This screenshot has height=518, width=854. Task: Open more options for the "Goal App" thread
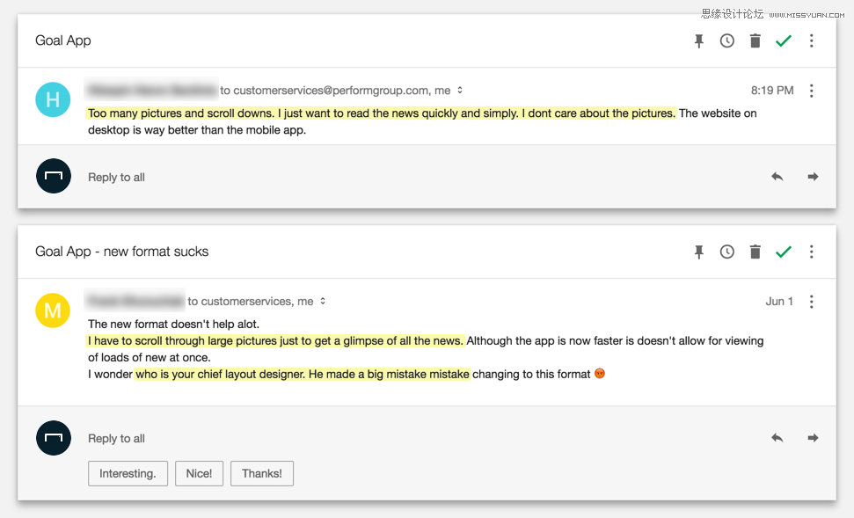coord(812,40)
